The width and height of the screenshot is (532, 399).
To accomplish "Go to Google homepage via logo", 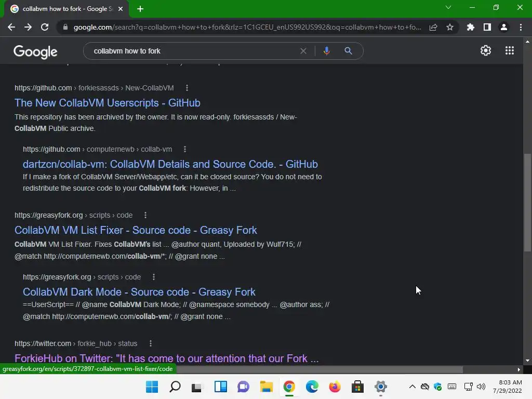I will click(35, 51).
